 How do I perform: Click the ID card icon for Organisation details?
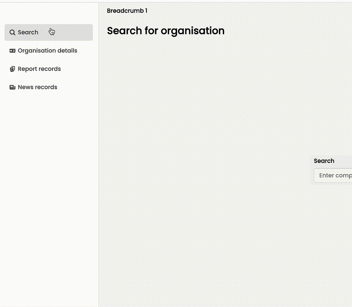[x=12, y=51]
